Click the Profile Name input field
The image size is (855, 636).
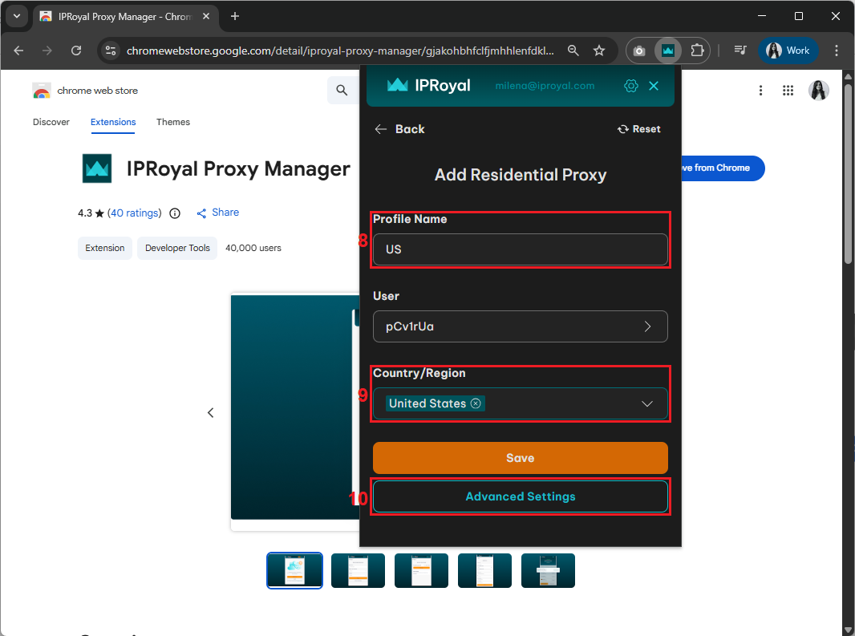pos(520,249)
